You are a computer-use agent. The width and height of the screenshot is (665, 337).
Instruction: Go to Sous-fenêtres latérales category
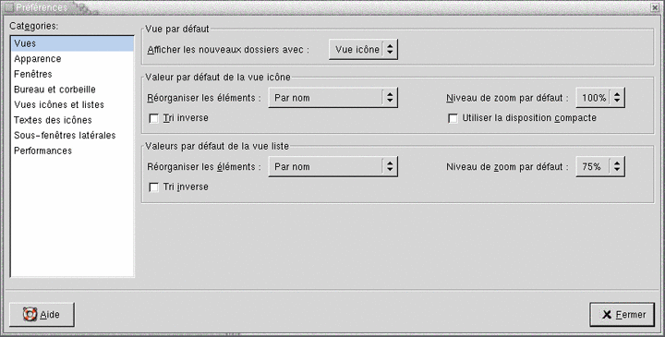72,135
